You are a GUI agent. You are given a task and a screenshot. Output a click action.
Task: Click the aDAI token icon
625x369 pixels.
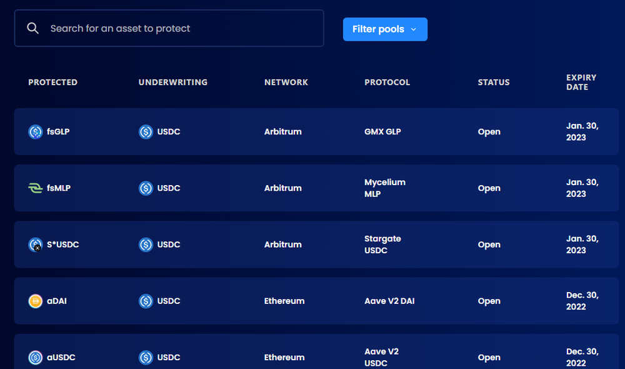pos(36,301)
